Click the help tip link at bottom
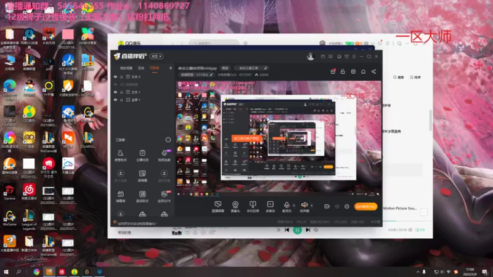Viewport: 493px width, 277px height. pyautogui.click(x=137, y=223)
